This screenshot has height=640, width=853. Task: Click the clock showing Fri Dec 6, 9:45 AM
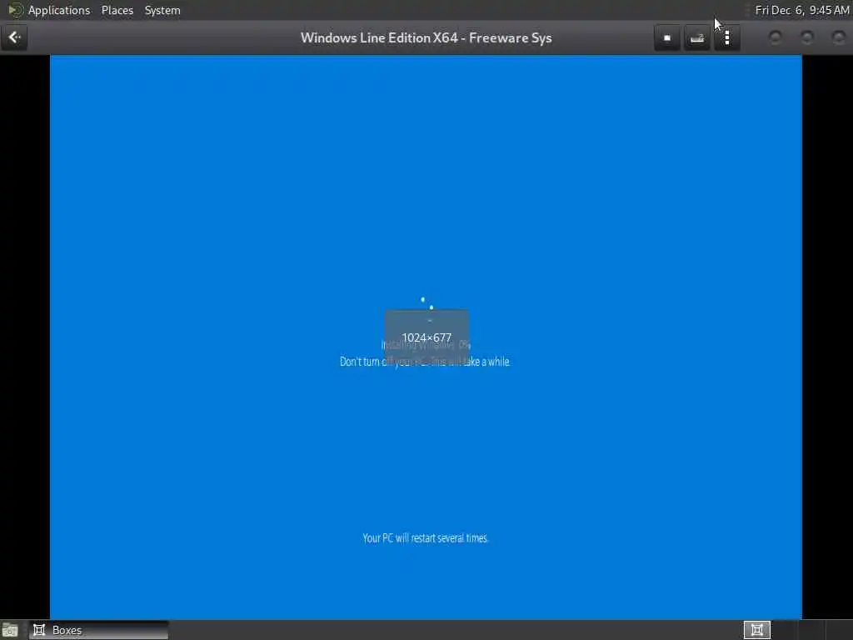(x=802, y=10)
